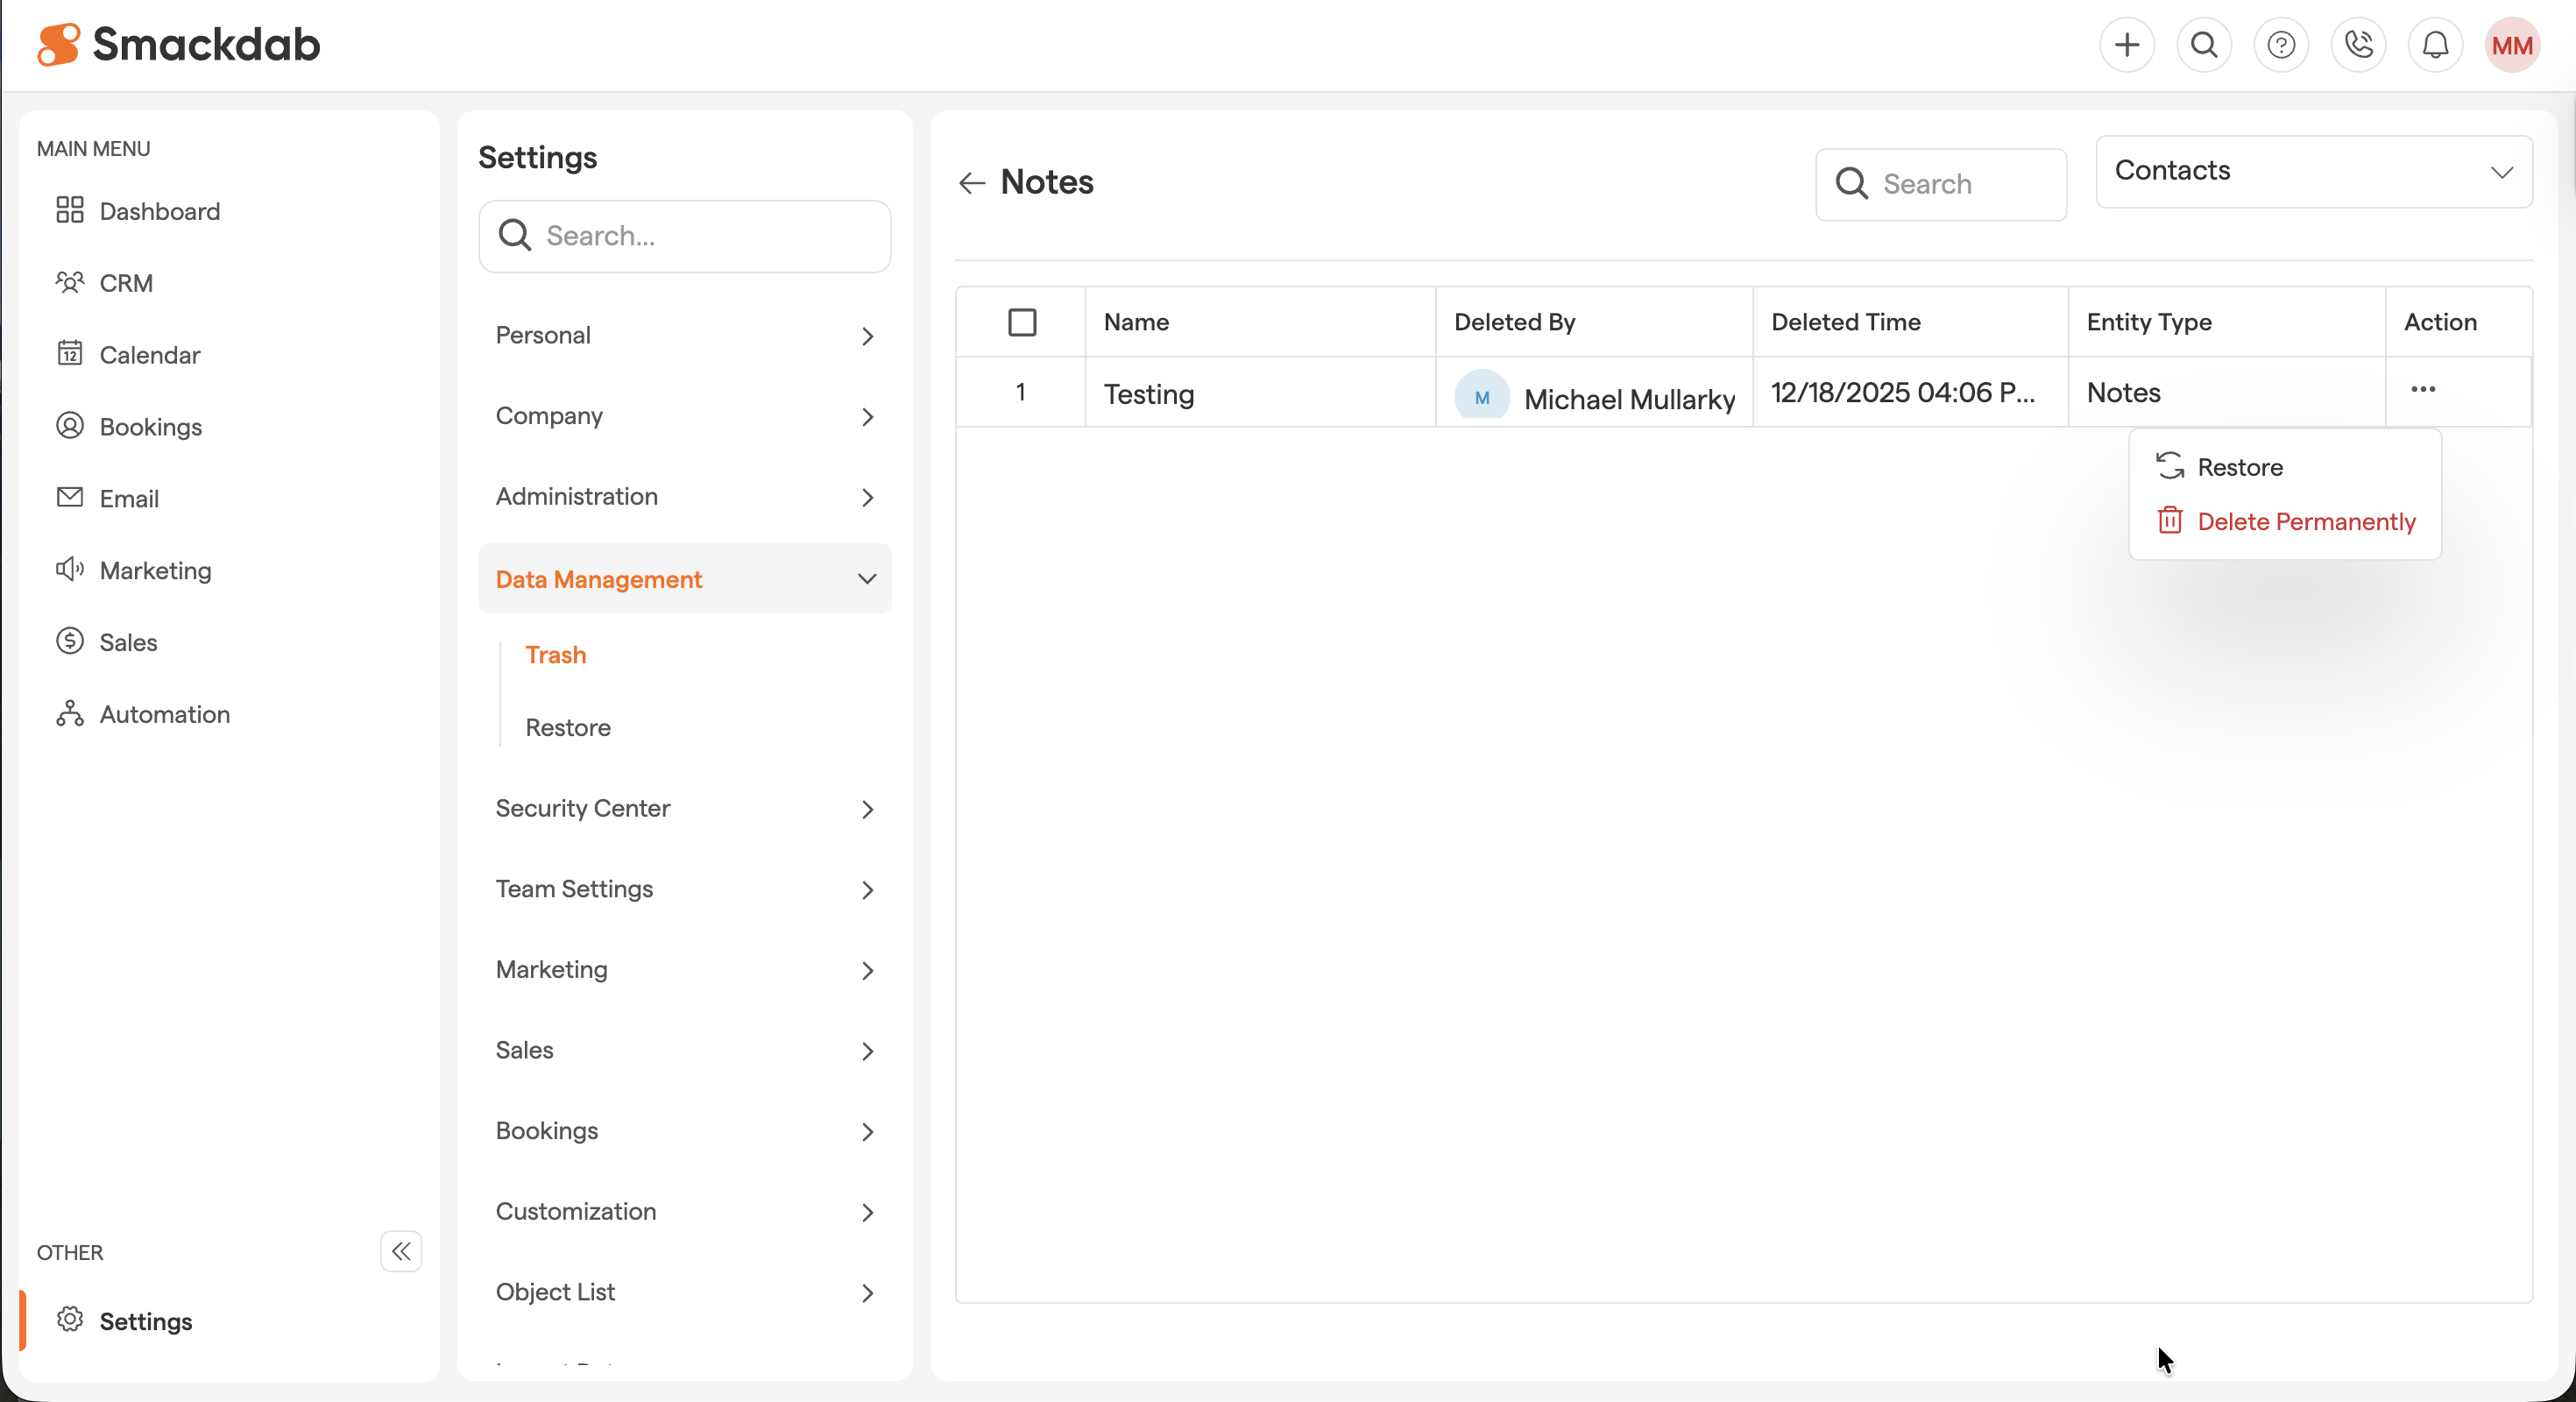Click the plus add-new icon in header
Image resolution: width=2576 pixels, height=1402 pixels.
(2127, 45)
